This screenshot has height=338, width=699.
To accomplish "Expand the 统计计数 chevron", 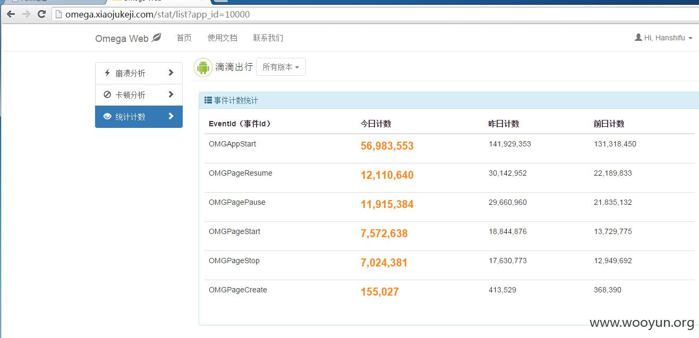I will click(x=171, y=116).
